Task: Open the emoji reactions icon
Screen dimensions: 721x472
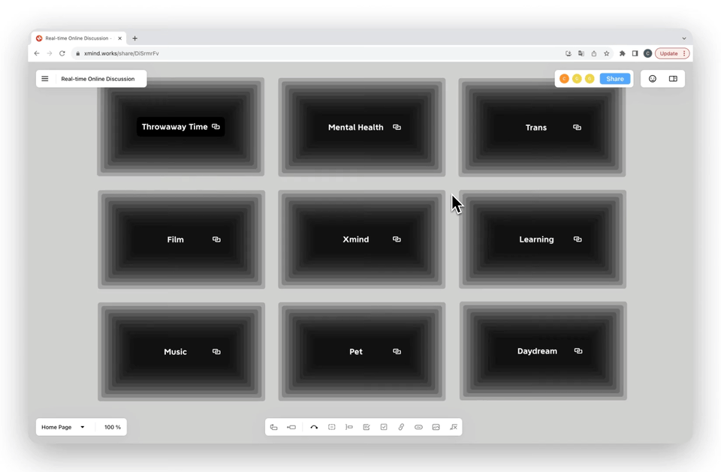Action: pyautogui.click(x=653, y=79)
